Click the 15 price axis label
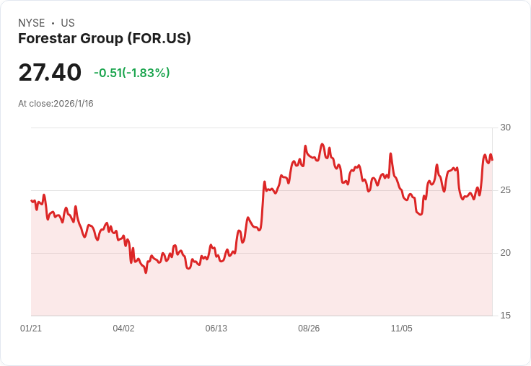The width and height of the screenshot is (531, 366). tap(505, 316)
